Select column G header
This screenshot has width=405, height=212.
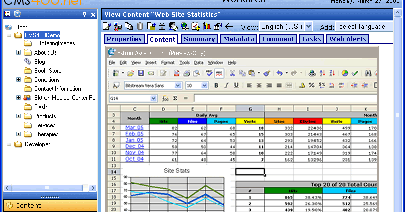pyautogui.click(x=250, y=109)
